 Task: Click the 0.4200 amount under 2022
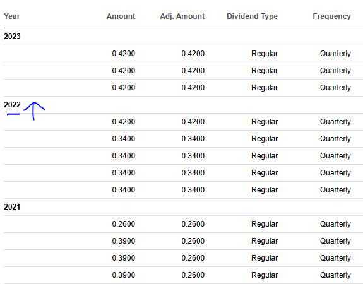tap(123, 122)
